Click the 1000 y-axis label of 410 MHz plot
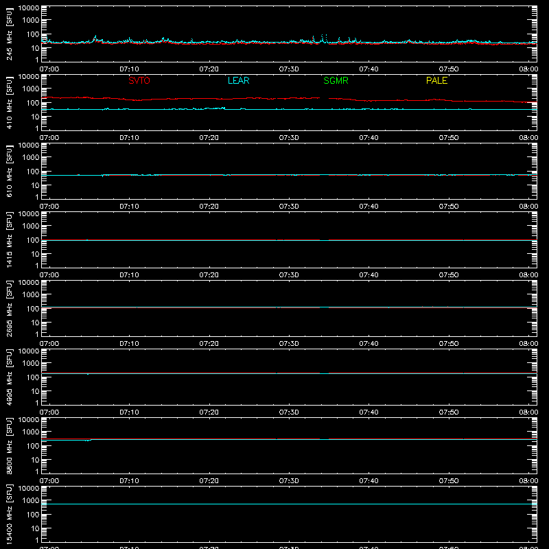 (x=31, y=89)
